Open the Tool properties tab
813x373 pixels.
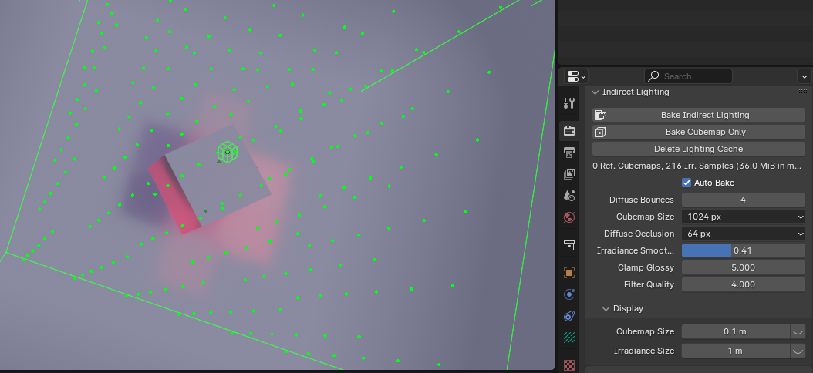pos(568,103)
